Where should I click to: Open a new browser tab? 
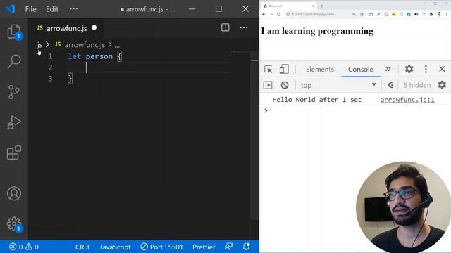tap(322, 6)
